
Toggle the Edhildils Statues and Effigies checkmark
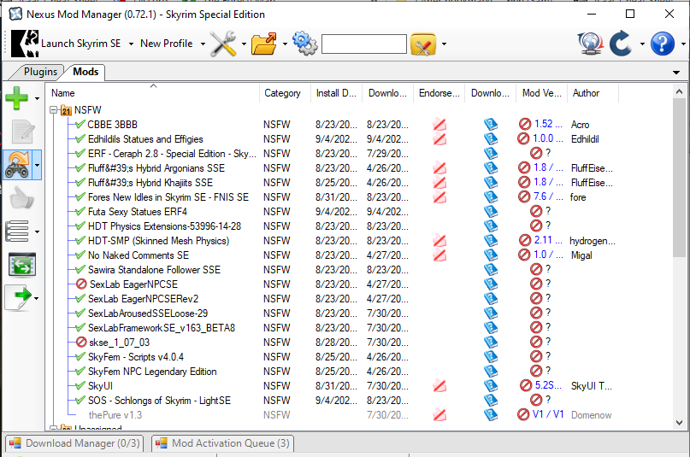pos(80,139)
